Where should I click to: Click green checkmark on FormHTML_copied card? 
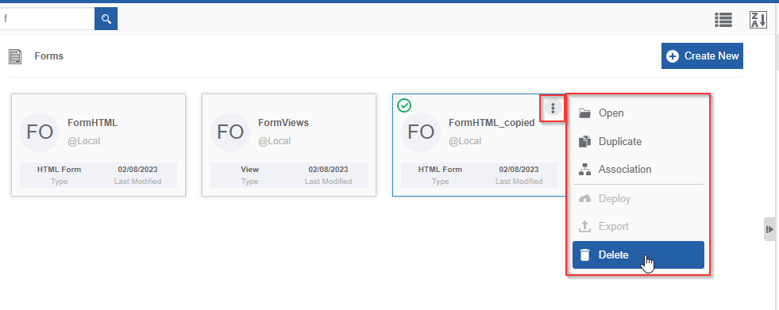click(405, 105)
